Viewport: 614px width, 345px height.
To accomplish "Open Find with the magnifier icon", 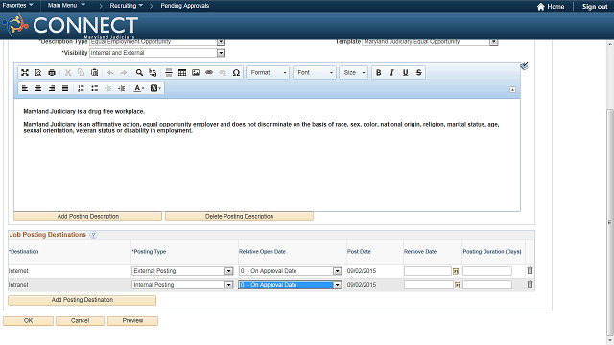I will pyautogui.click(x=139, y=73).
